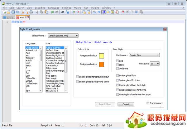This screenshot has width=187, height=129.
Task: Open Find with the binoculars icon
Action: [x=63, y=12]
